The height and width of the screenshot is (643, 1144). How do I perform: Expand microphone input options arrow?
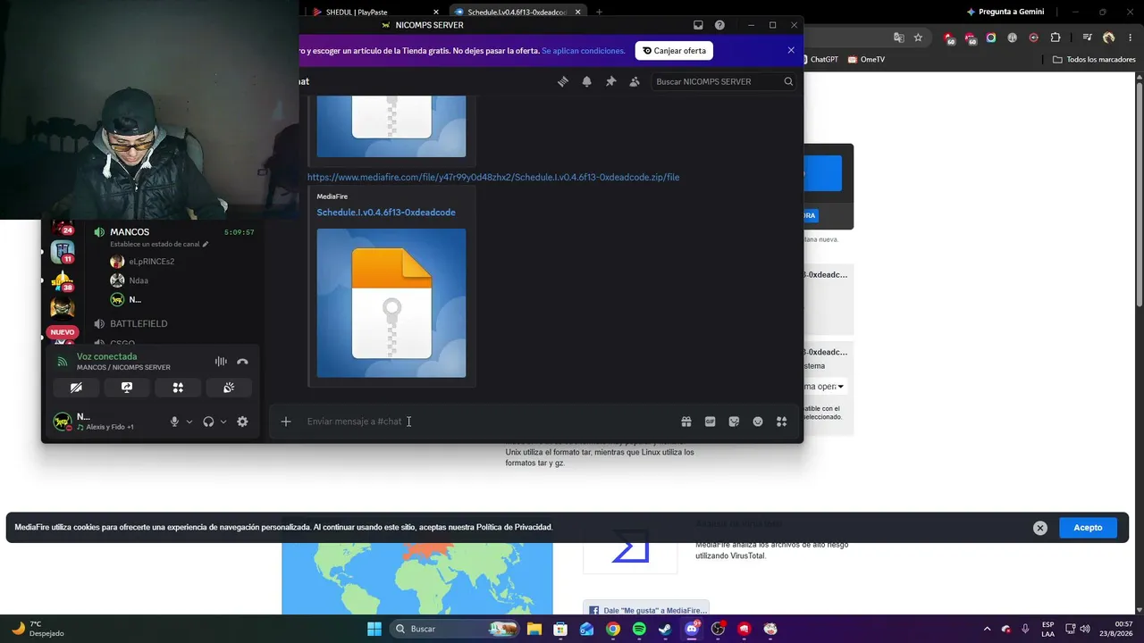pos(189,422)
